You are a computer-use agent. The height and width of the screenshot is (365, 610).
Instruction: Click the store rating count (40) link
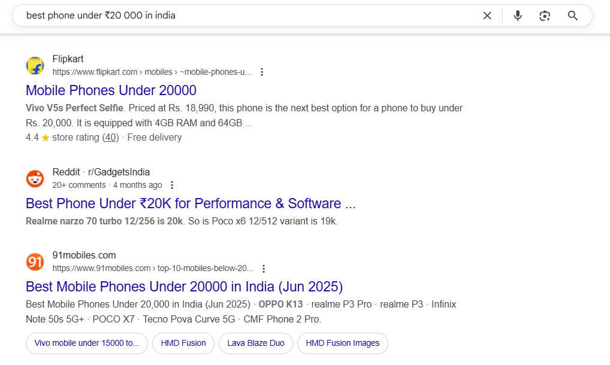(110, 138)
